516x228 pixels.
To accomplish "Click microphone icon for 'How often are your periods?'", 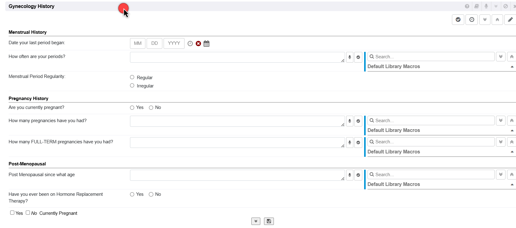I will (x=350, y=57).
